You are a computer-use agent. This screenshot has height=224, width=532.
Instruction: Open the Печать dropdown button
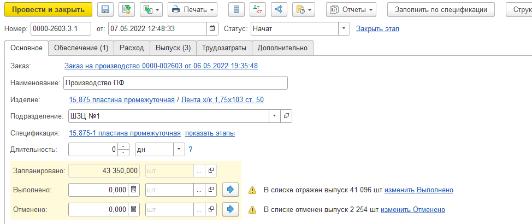[x=193, y=9]
